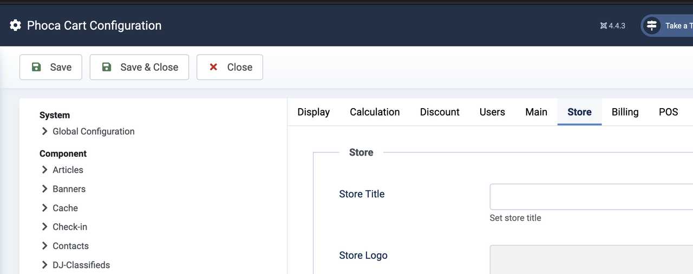This screenshot has width=693, height=274.
Task: Click the floppy disk icon on Save button
Action: (36, 67)
